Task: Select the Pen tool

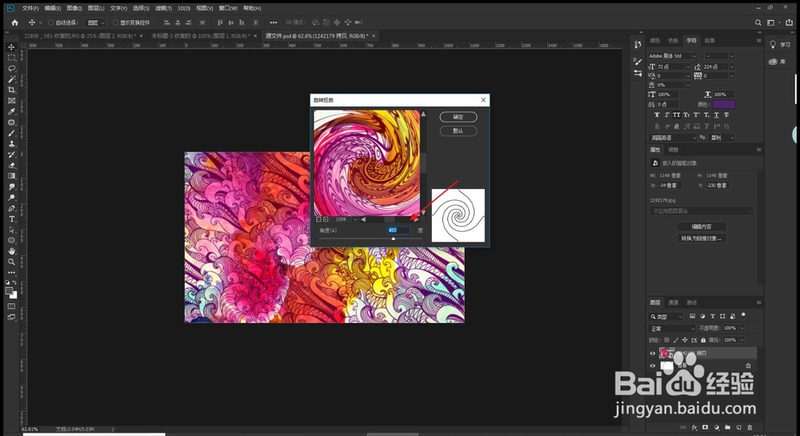Action: (x=11, y=208)
